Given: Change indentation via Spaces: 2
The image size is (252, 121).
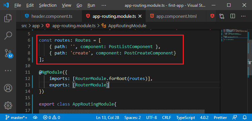Looking at the screenshot, I should click(133, 117).
